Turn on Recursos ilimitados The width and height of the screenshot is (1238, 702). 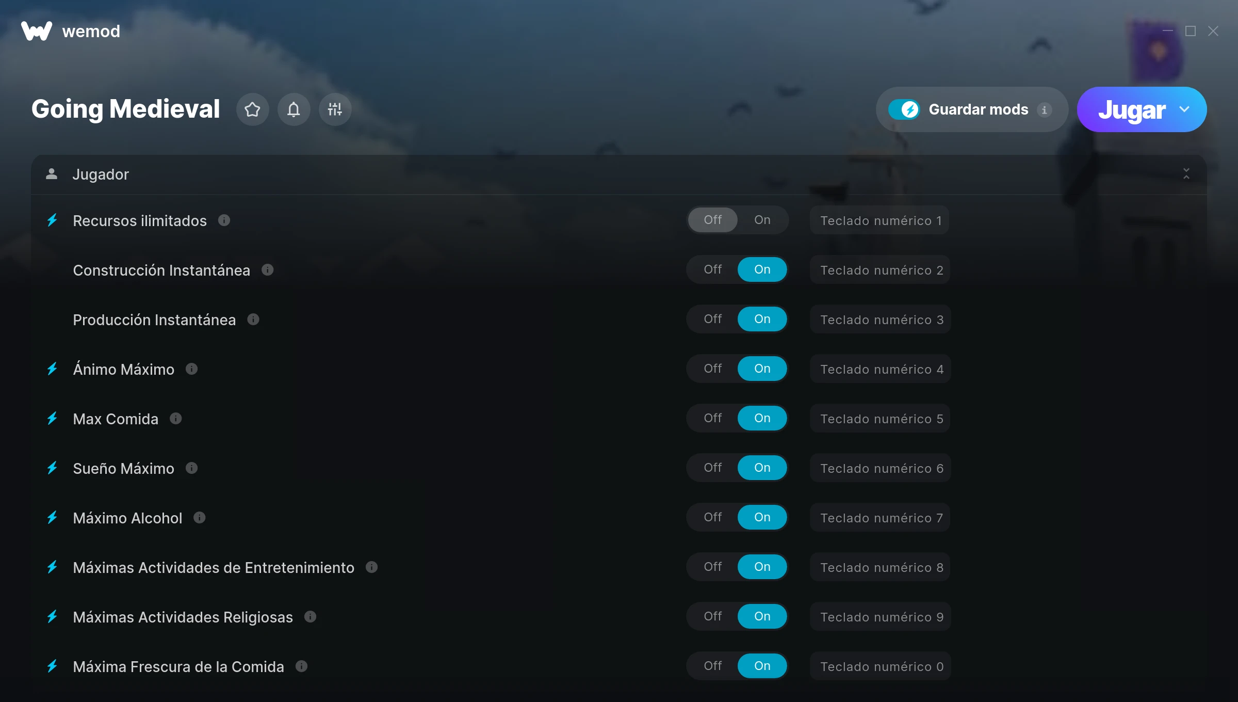(762, 220)
